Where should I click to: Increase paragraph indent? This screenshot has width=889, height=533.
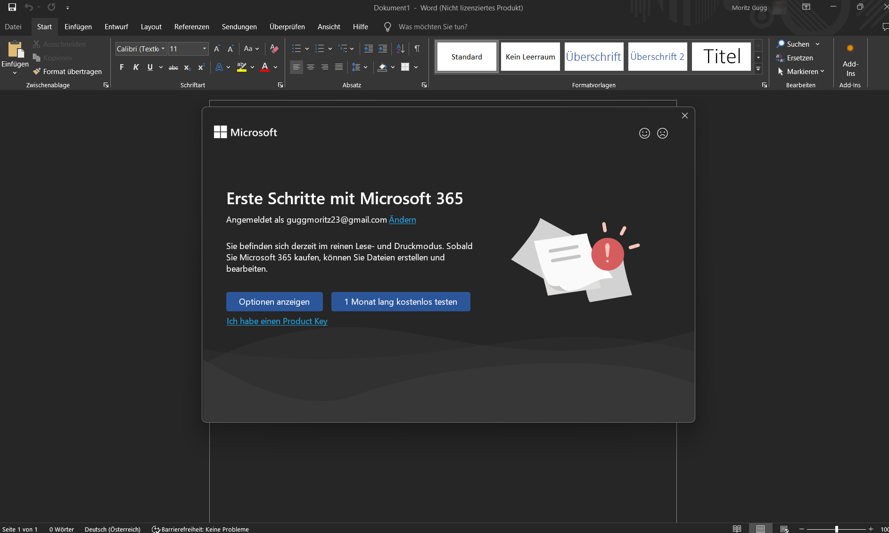(383, 49)
